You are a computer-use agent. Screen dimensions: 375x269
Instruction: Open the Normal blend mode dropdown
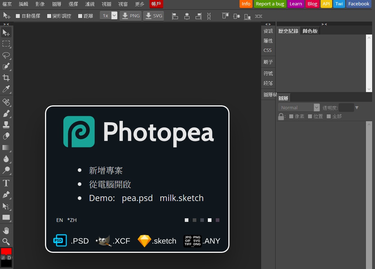[x=299, y=108]
